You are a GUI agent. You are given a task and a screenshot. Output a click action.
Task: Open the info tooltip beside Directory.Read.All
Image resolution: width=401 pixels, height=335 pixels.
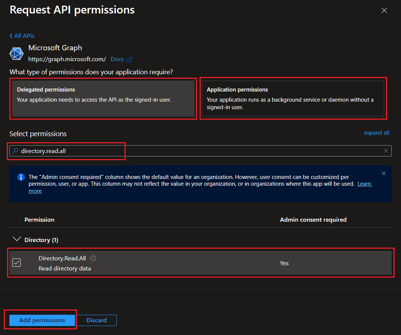[x=93, y=258]
